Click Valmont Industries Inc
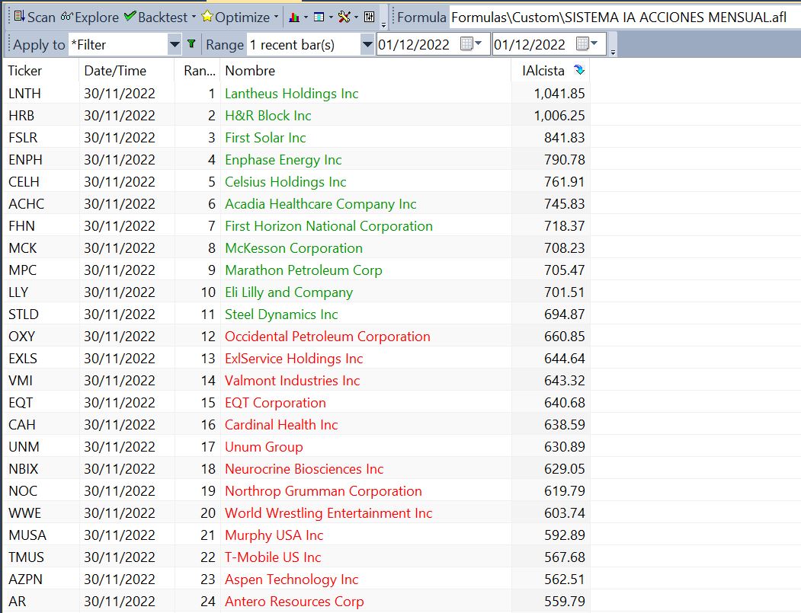This screenshot has height=613, width=801. [292, 380]
